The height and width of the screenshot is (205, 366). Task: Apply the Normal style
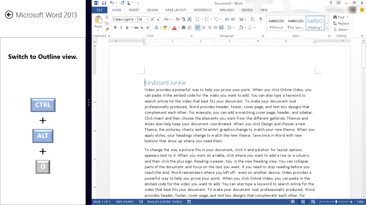(276, 23)
